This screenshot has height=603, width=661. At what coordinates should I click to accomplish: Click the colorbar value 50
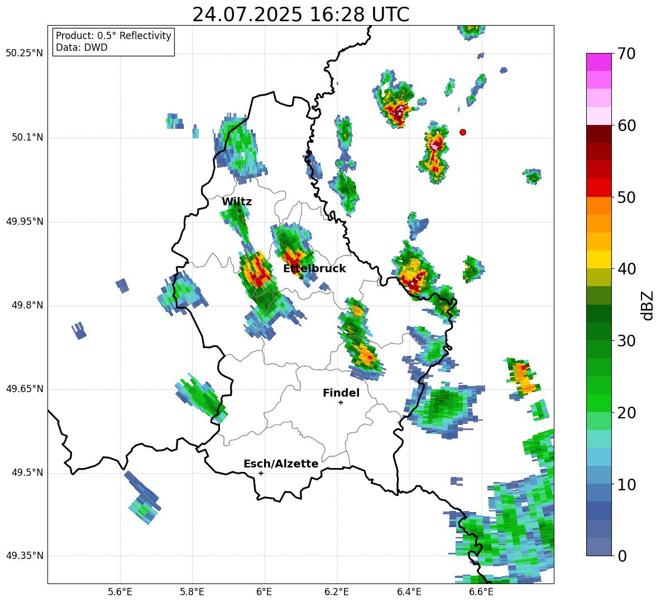[626, 197]
